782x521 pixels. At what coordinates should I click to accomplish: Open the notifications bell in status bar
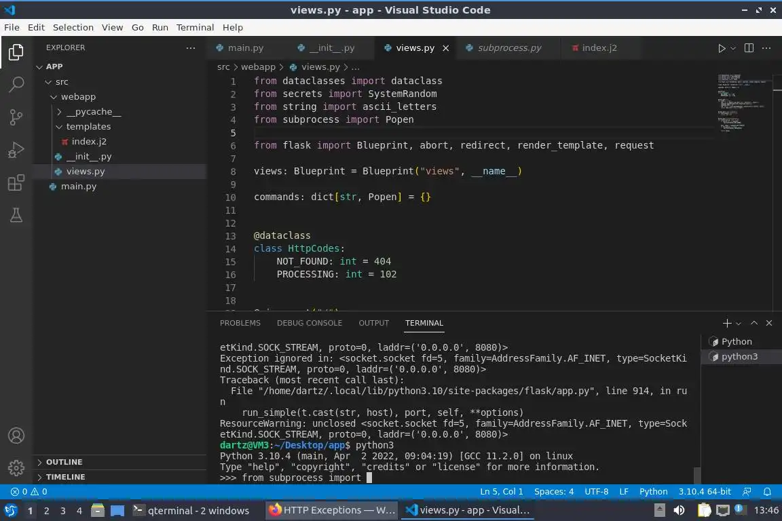767,492
